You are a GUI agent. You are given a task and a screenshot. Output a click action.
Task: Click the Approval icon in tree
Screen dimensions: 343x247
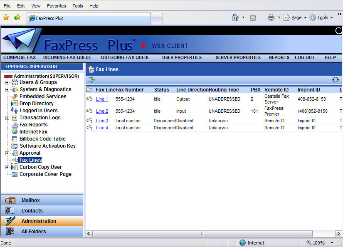pyautogui.click(x=15, y=153)
